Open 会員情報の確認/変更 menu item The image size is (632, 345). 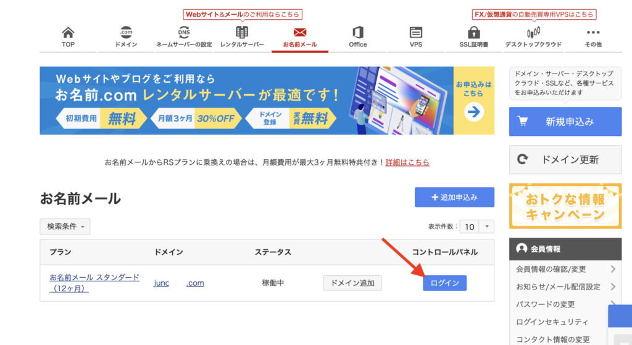click(x=551, y=269)
